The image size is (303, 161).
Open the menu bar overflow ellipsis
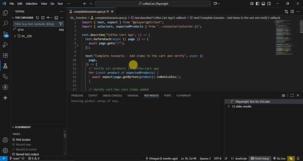click(69, 4)
